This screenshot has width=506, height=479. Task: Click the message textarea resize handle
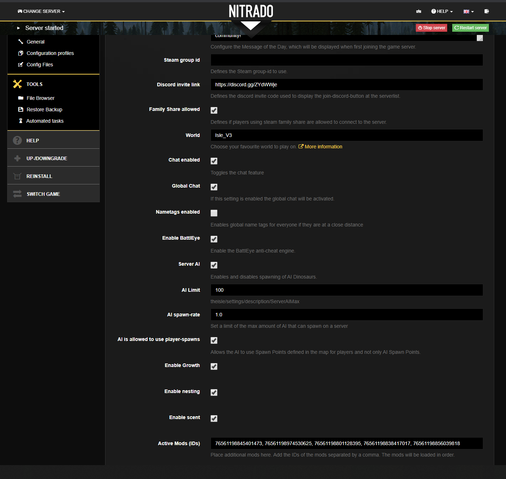[x=480, y=38]
